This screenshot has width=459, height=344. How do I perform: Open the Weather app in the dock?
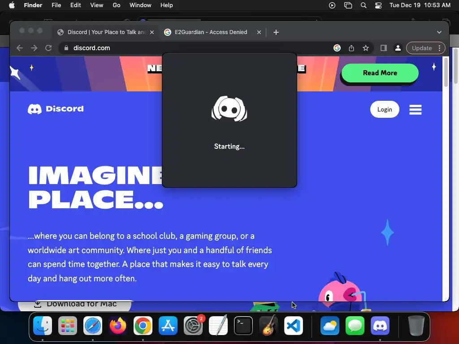tap(330, 326)
